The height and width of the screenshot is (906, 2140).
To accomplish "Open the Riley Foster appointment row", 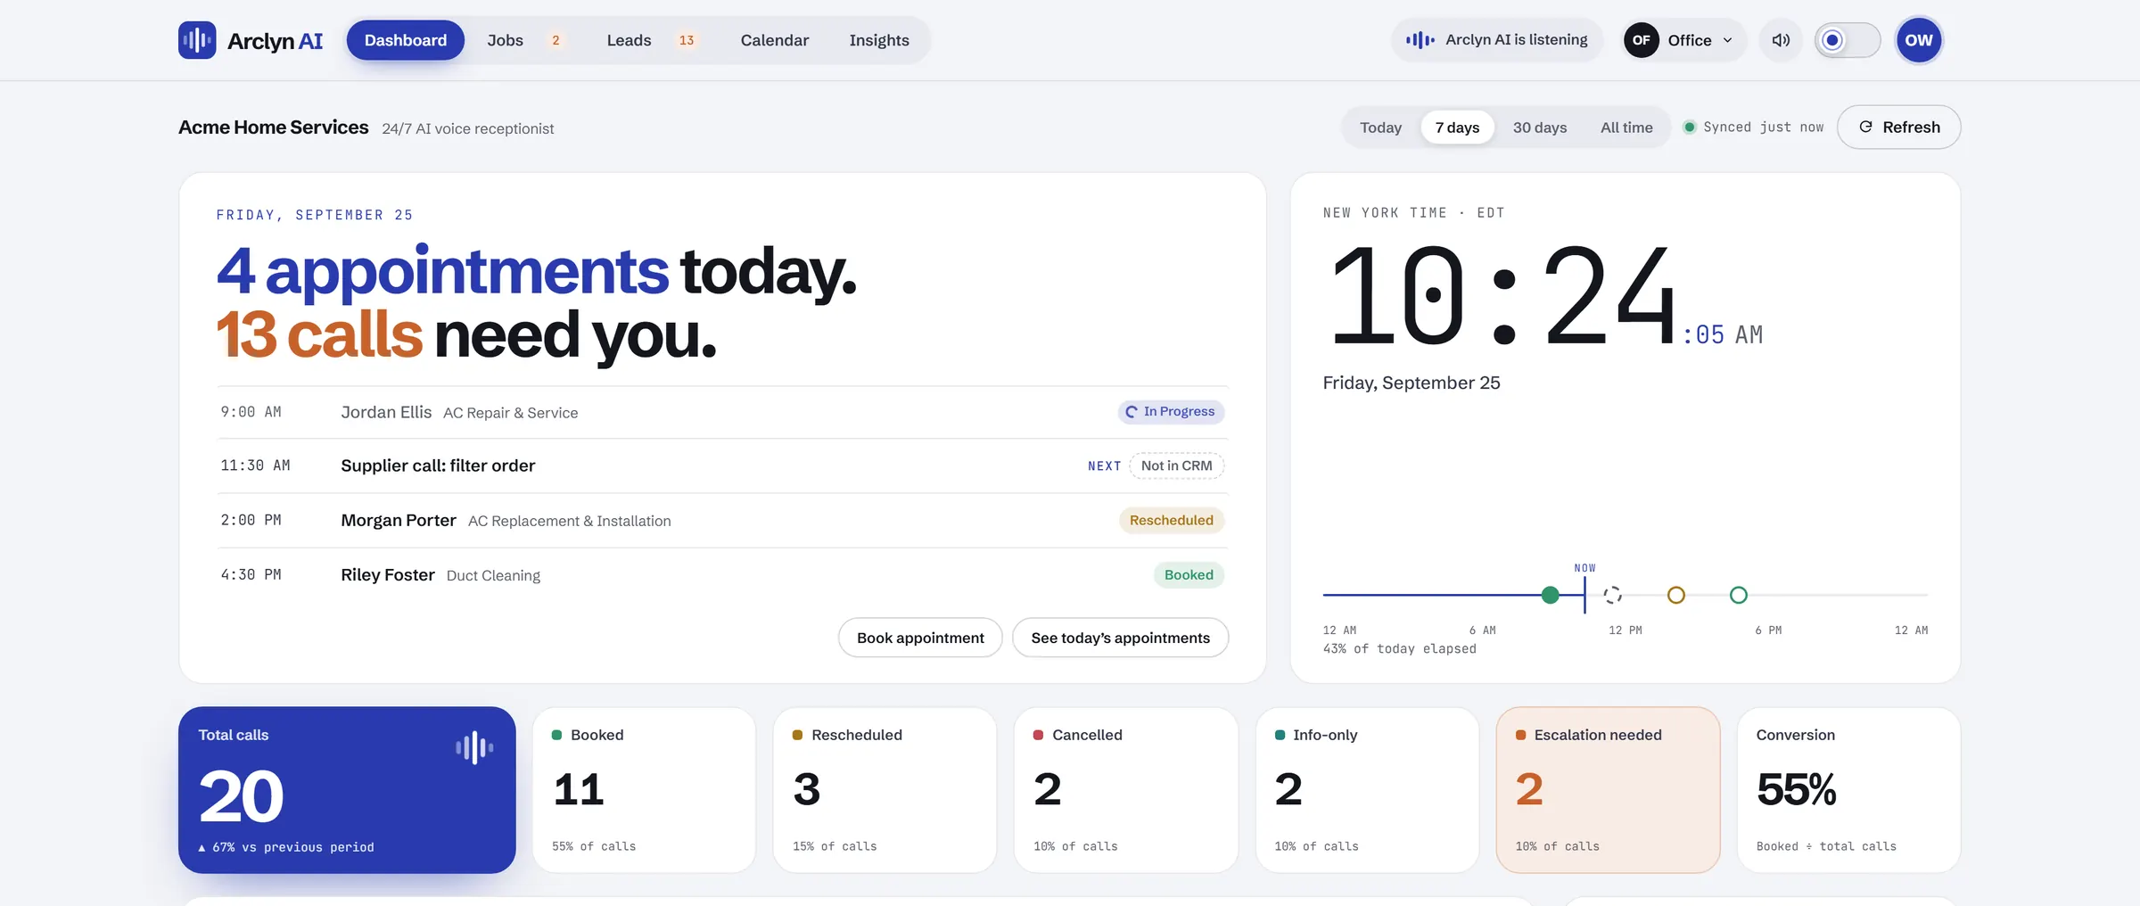I will (722, 574).
